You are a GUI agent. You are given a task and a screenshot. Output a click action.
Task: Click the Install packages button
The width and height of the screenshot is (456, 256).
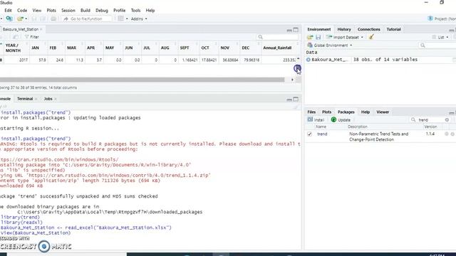pyautogui.click(x=316, y=120)
